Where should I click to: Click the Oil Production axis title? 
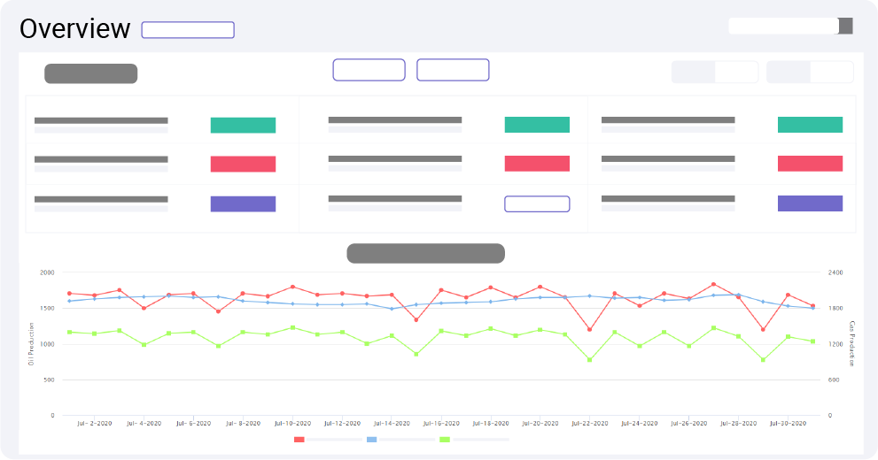31,344
